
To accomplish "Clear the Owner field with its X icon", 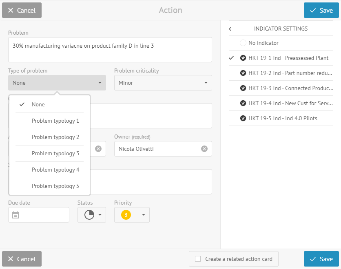I will coord(204,149).
